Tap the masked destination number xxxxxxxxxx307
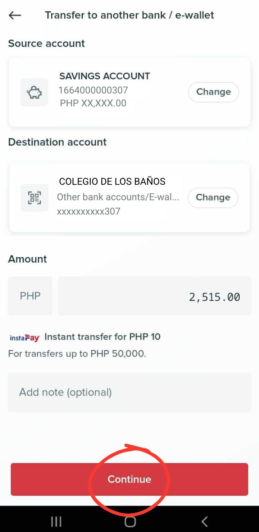259x532 pixels. 88,211
